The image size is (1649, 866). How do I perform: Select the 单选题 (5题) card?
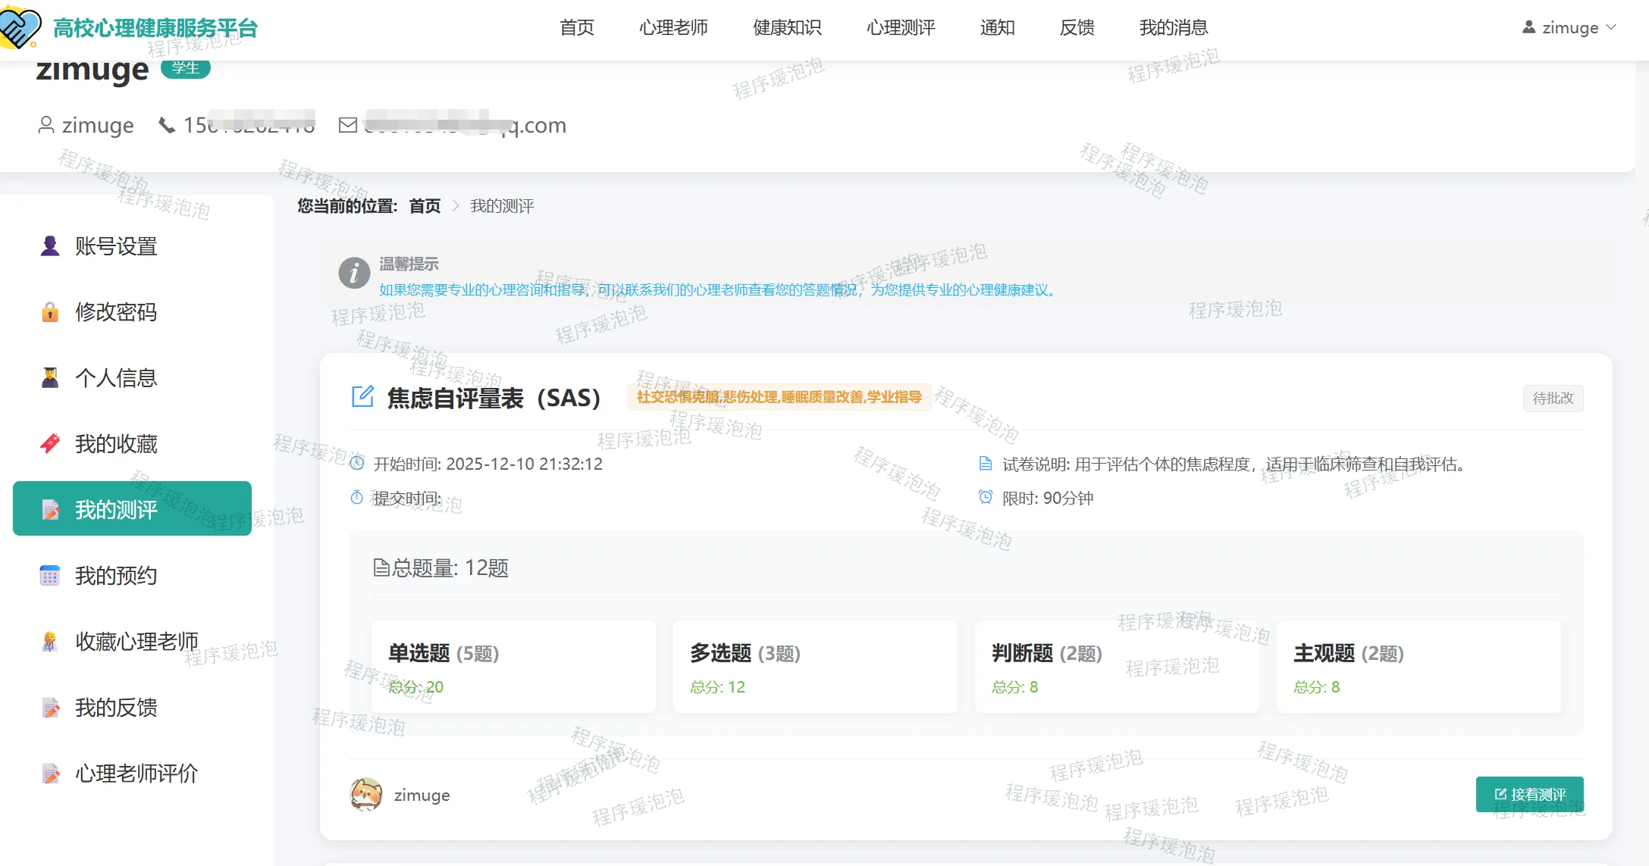coord(513,667)
